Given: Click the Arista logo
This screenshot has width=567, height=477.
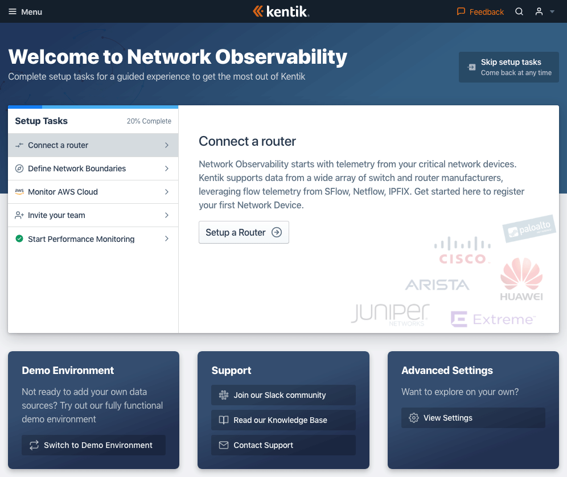Looking at the screenshot, I should (437, 285).
